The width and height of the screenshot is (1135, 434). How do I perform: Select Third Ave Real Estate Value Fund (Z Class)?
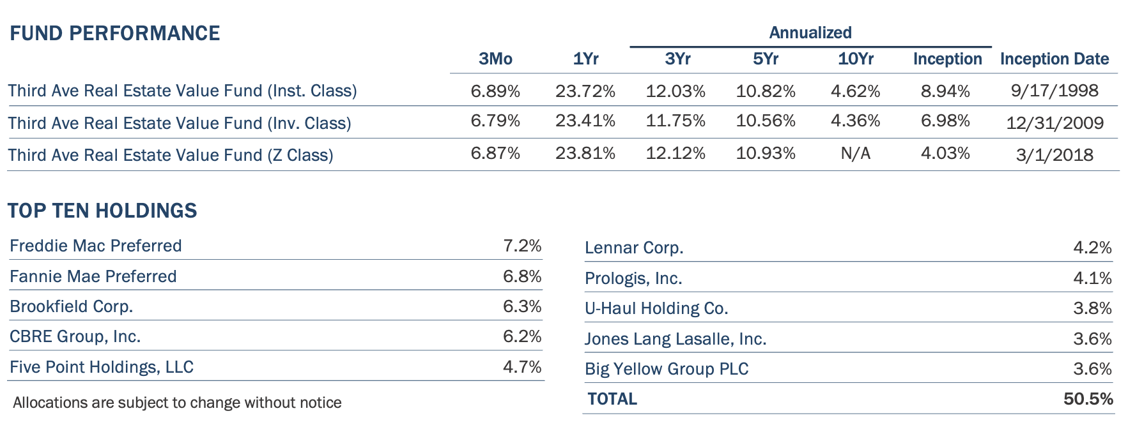click(171, 155)
